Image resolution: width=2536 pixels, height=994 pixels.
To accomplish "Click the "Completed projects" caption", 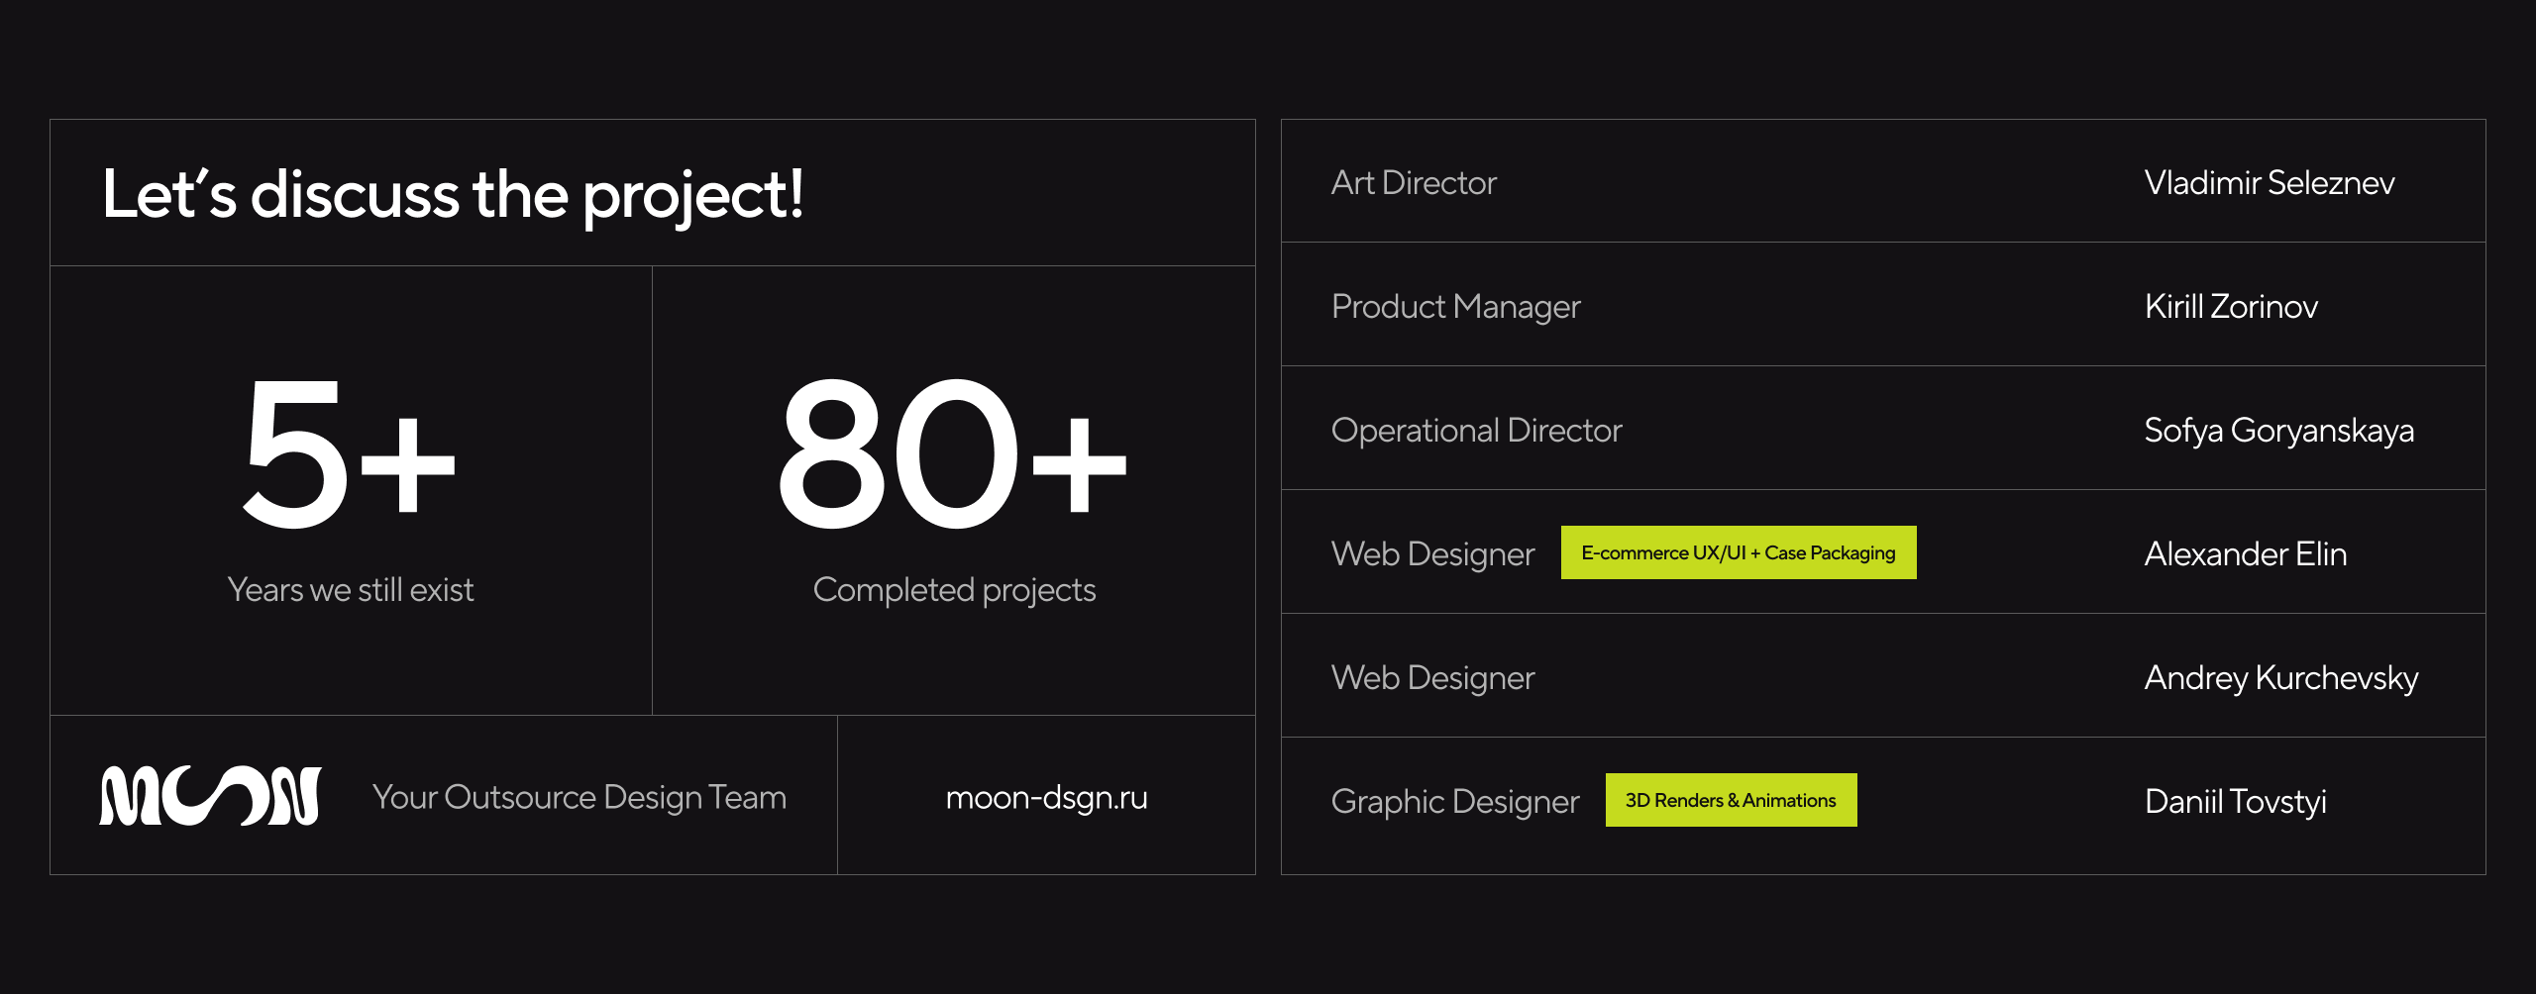I will 954,590.
